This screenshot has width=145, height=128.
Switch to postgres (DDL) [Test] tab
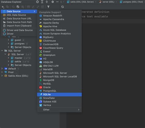point(132,2)
